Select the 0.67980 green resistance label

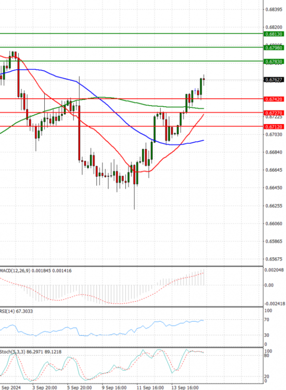coord(274,48)
